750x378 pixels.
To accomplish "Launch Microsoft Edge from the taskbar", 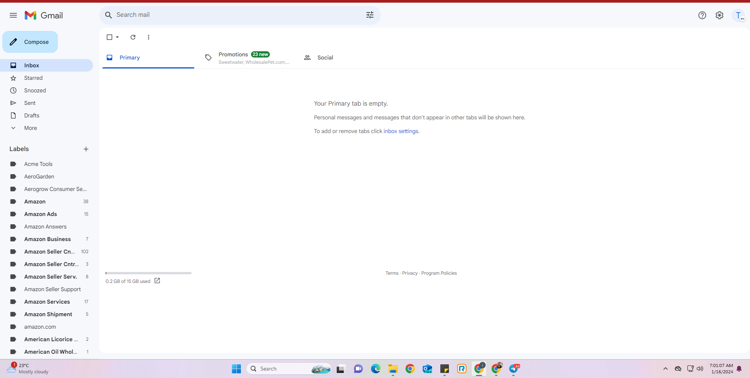I will pos(376,369).
